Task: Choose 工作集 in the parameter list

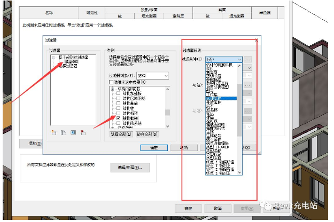Action: pyautogui.click(x=212, y=94)
